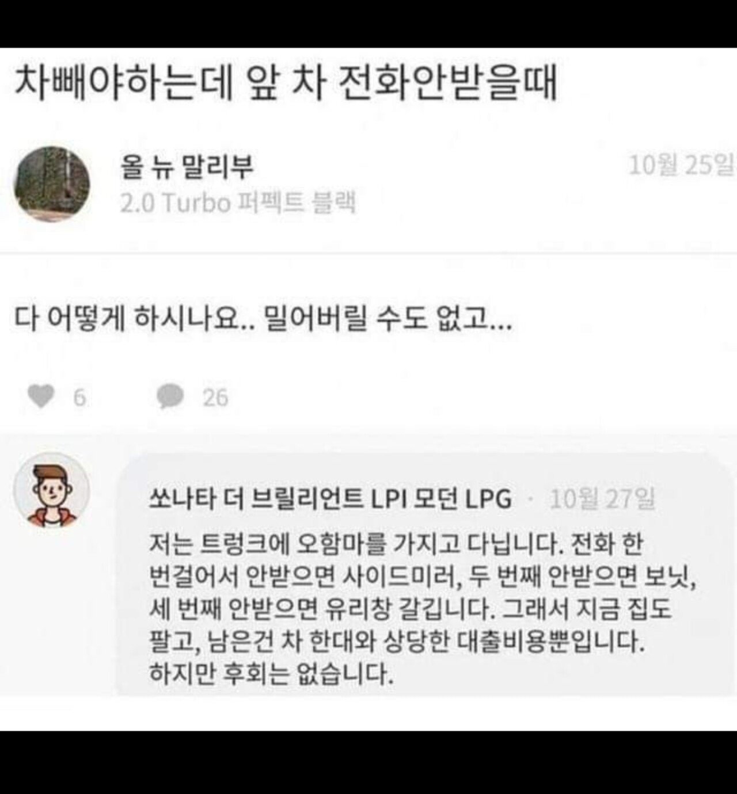Image resolution: width=737 pixels, height=794 pixels.
Task: Select the like count 6
Action: (79, 398)
